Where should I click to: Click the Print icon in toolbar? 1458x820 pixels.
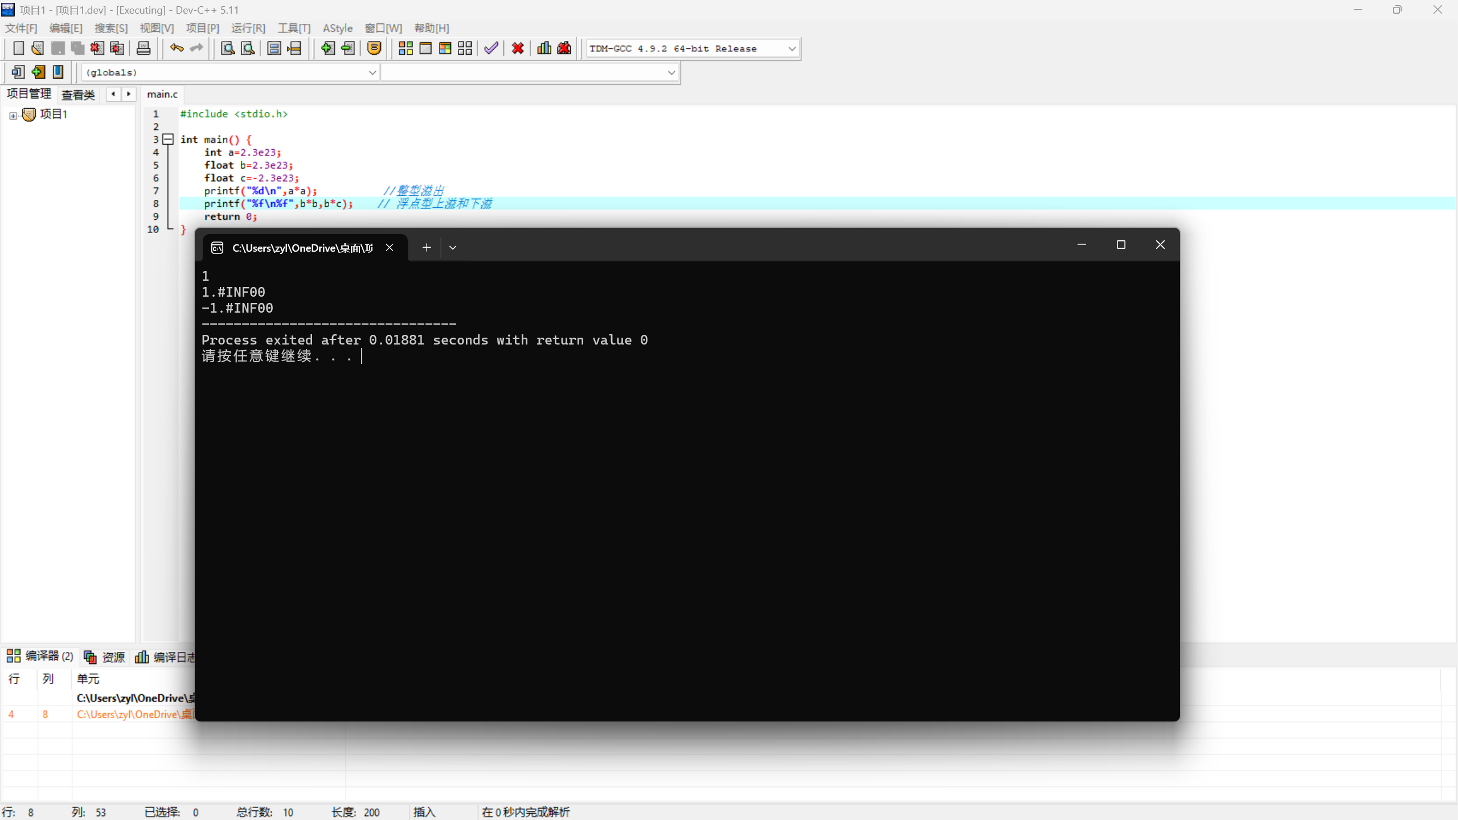(144, 48)
